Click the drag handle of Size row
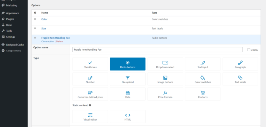266x127 pixels. 35,29
